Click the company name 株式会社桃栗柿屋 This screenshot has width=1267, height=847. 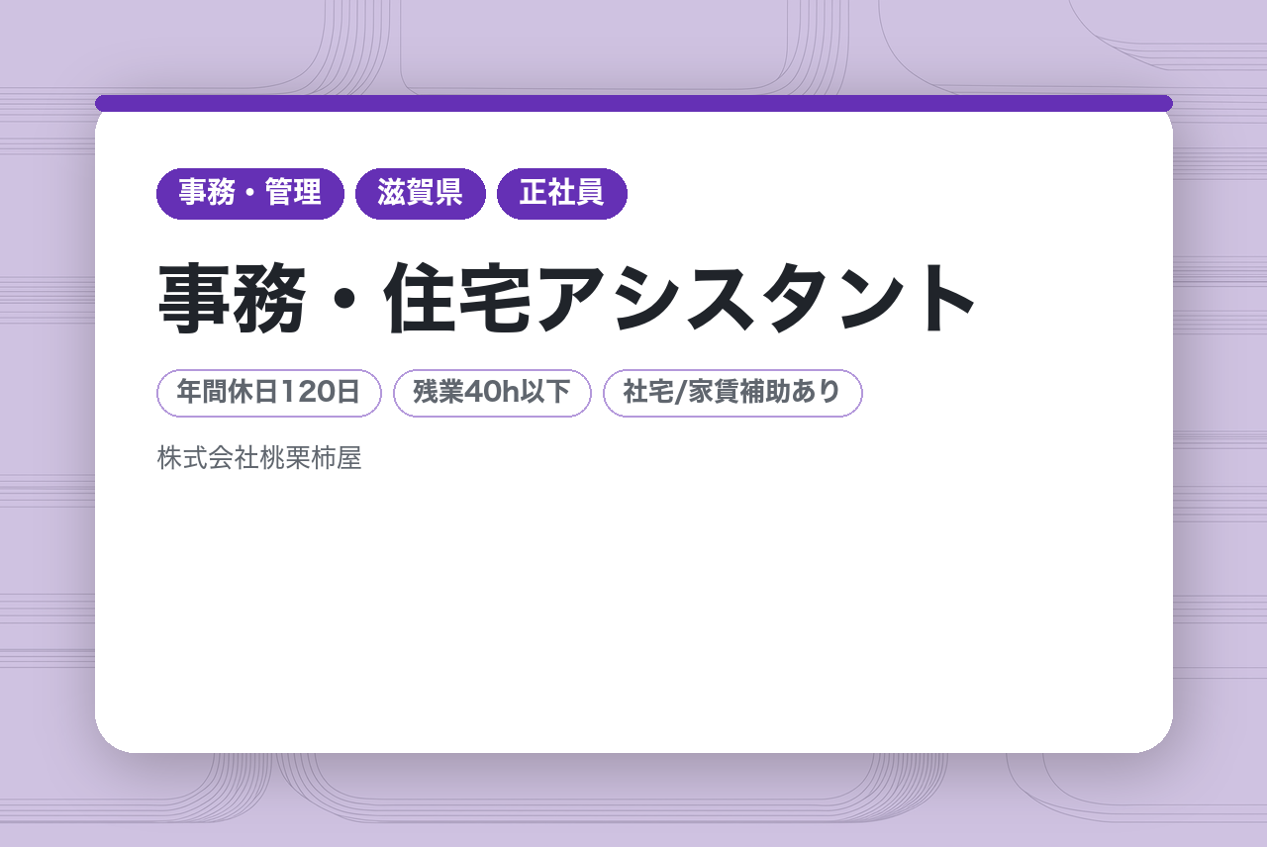(259, 458)
